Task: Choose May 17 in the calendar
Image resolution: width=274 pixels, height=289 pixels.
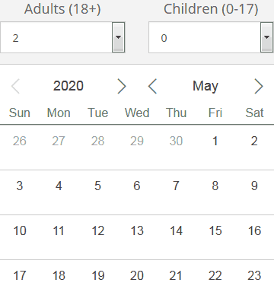Action: pyautogui.click(x=20, y=275)
